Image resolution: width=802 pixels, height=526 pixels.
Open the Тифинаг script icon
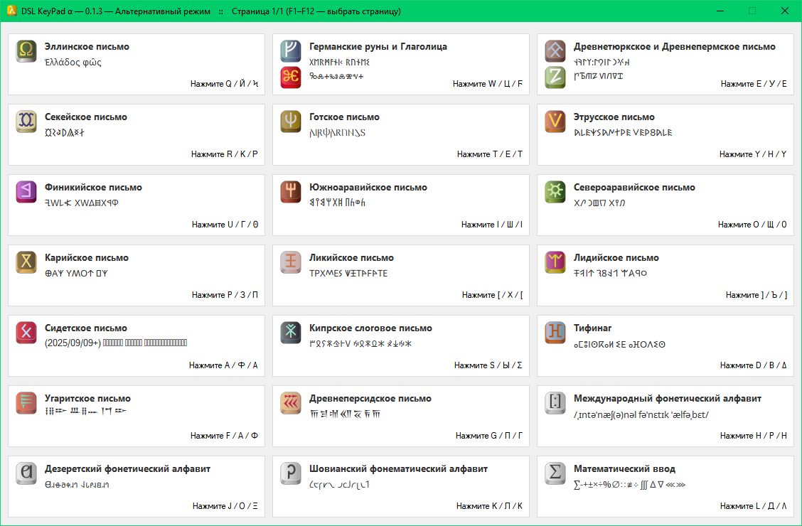(x=555, y=333)
